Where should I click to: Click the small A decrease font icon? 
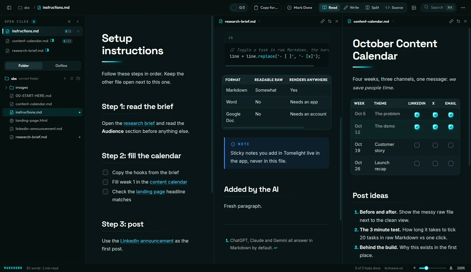pyautogui.click(x=414, y=268)
